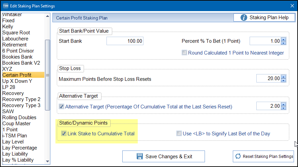The image size is (298, 167).
Task: Click the Start Bank input field
Action: (x=125, y=41)
